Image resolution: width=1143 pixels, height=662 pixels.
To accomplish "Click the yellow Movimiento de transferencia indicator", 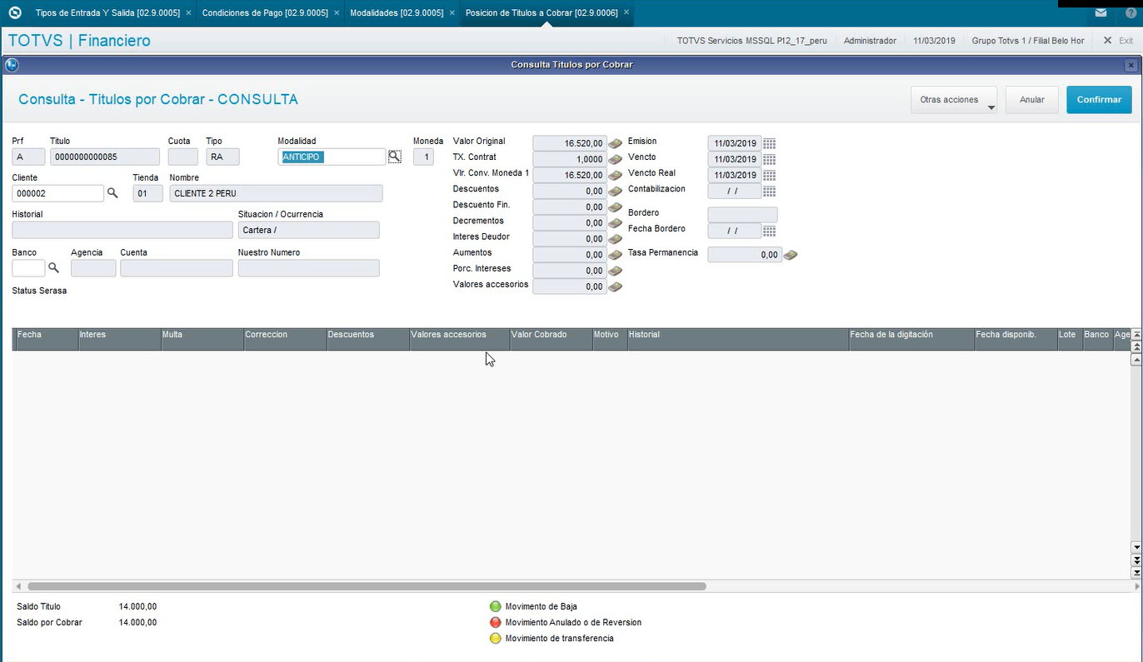I will click(496, 639).
